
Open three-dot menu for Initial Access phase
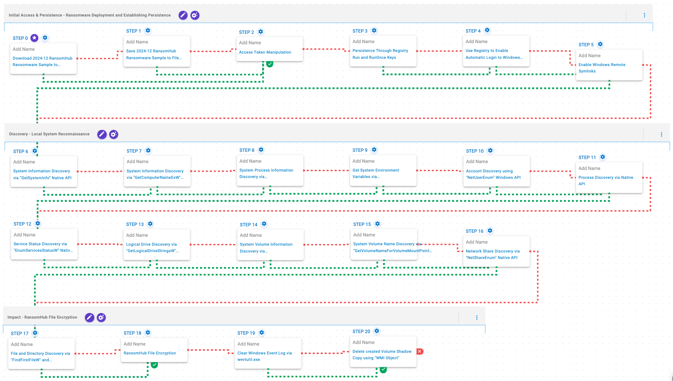pos(644,15)
